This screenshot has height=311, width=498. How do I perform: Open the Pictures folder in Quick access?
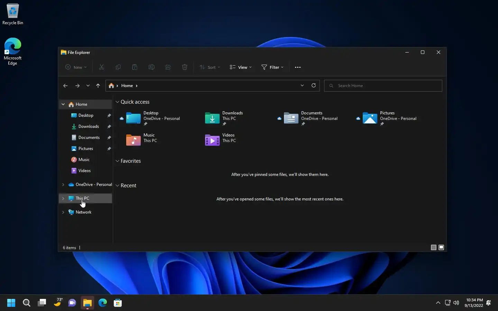[x=389, y=118]
